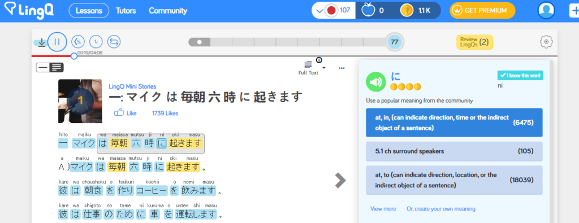Image resolution: width=579 pixels, height=223 pixels.
Task: Open the LingQ Mini Stories course link
Action: tap(132, 86)
